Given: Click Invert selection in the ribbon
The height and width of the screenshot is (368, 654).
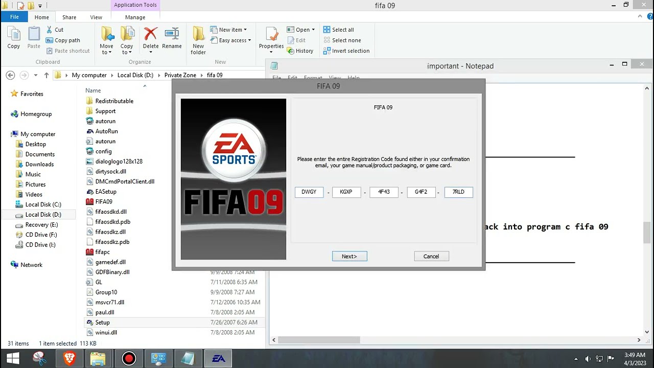Looking at the screenshot, I should coord(346,51).
